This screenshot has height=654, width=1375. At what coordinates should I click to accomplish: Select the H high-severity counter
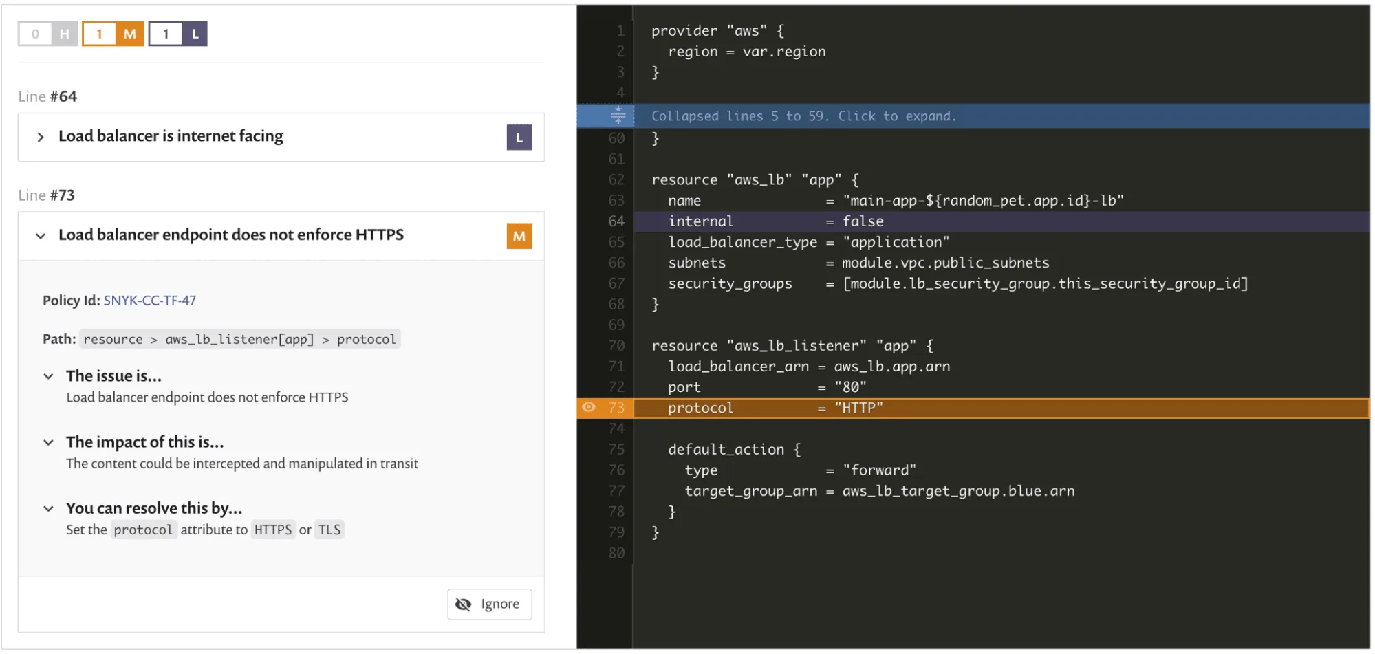tap(47, 33)
